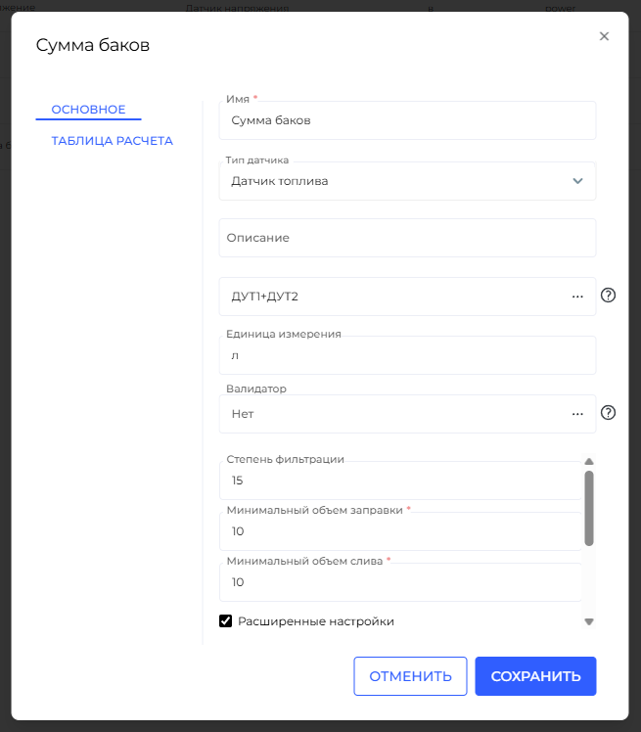Click the settings list scrollbar thumb
The height and width of the screenshot is (732, 641).
pos(589,507)
